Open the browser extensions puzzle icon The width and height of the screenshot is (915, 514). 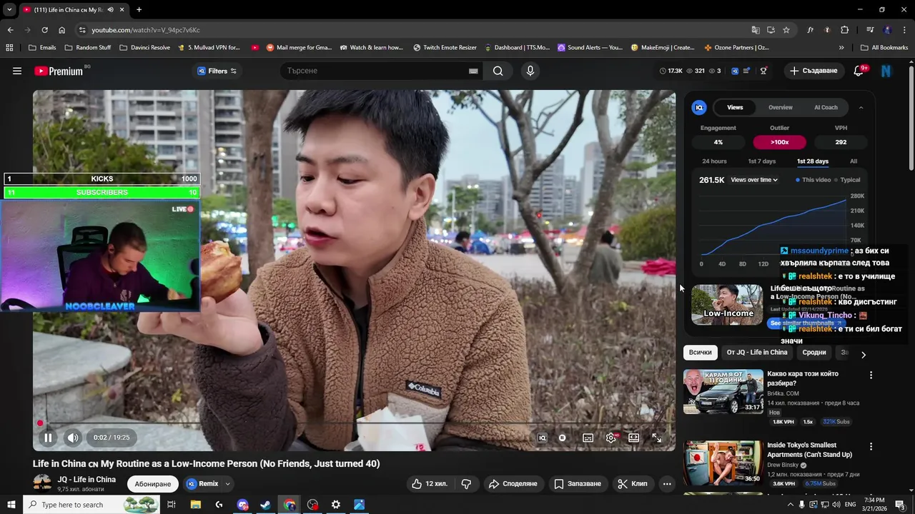[x=845, y=30]
